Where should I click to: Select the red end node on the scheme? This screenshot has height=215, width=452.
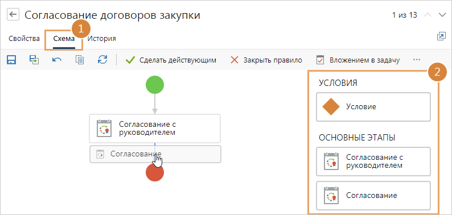[x=155, y=172]
